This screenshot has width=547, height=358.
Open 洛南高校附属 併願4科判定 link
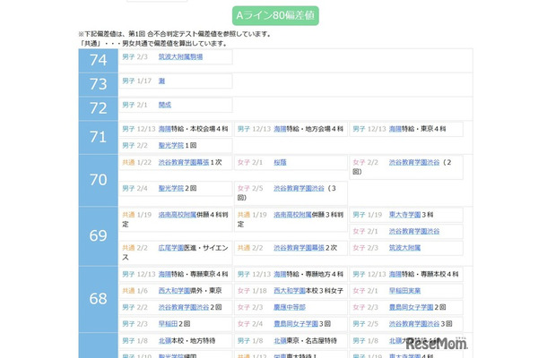(x=178, y=215)
